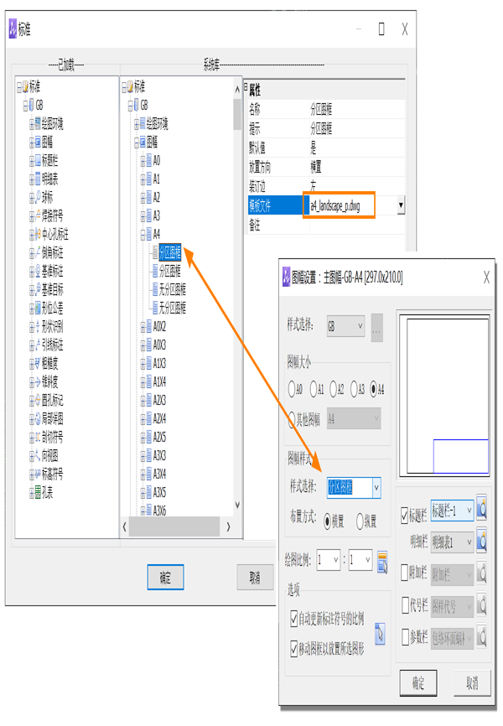
Task: Select the A0 paper size radio
Action: point(292,389)
